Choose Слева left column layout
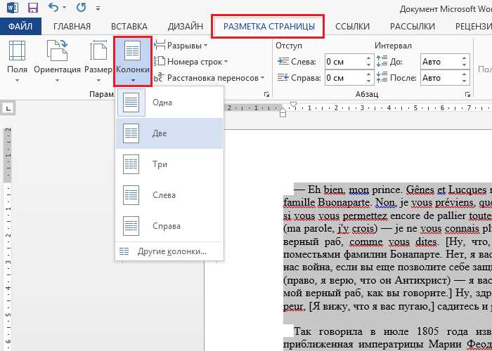492x351 pixels. [x=169, y=195]
